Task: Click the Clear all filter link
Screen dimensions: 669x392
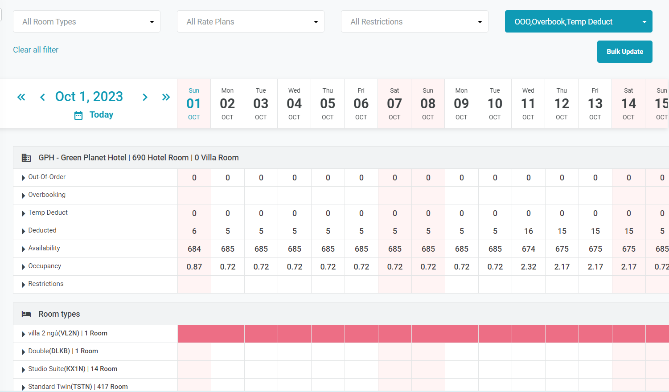Action: point(36,50)
